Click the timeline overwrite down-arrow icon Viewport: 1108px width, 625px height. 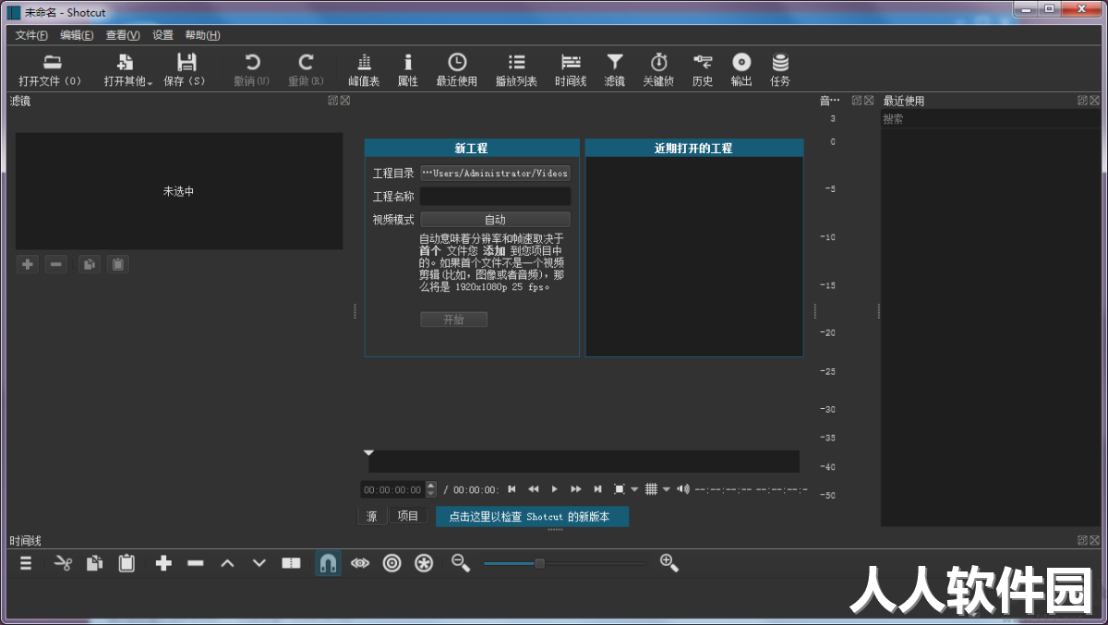259,563
